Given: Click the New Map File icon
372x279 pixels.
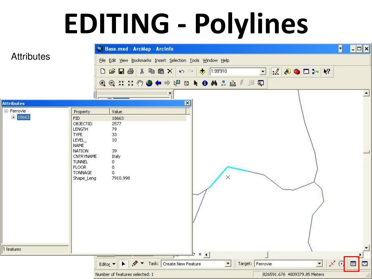Looking at the screenshot, I should (103, 71).
